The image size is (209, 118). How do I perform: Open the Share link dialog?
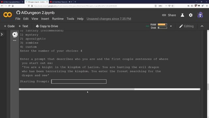tap(169, 15)
